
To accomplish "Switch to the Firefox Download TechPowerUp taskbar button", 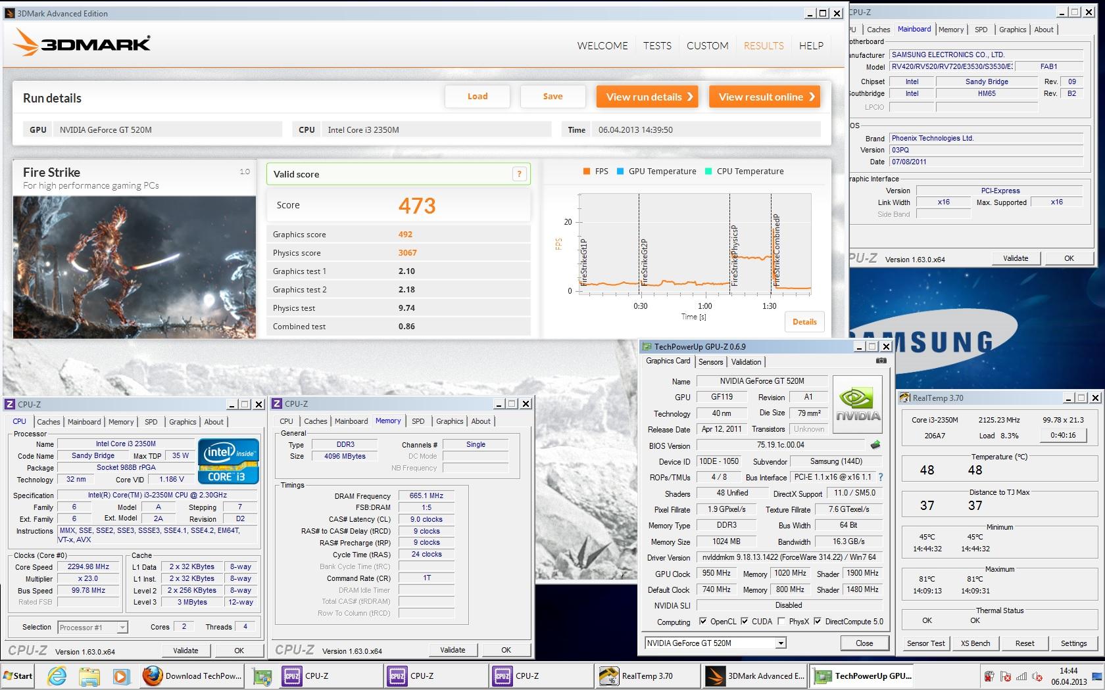I will (x=193, y=676).
